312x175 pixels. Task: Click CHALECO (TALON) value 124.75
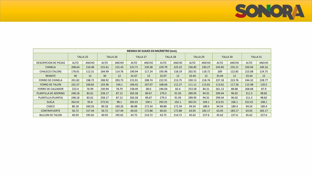pos(264,71)
